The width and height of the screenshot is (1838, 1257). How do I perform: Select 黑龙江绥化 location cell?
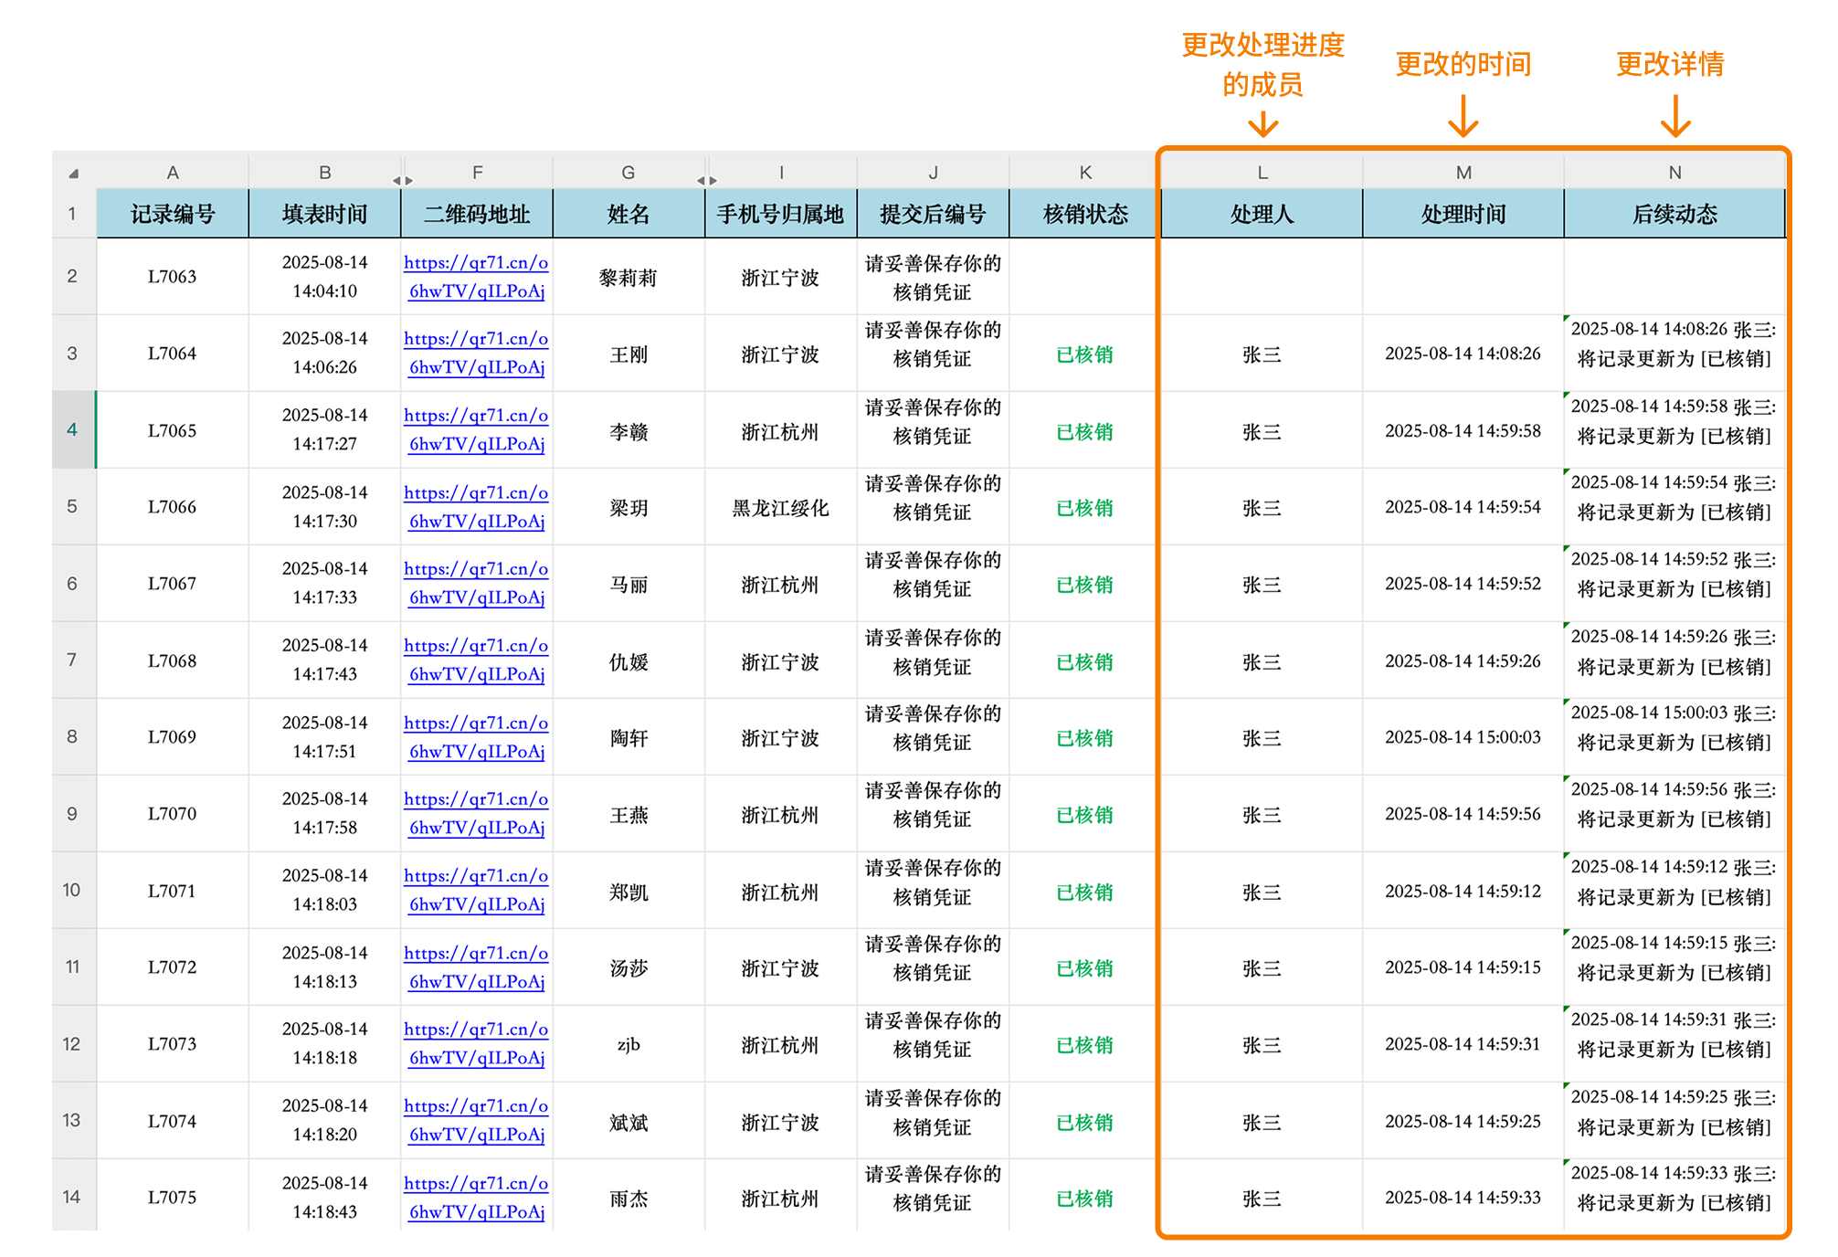coord(780,508)
